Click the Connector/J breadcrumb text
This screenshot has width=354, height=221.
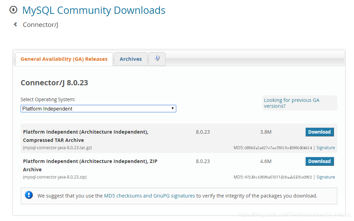pos(40,25)
